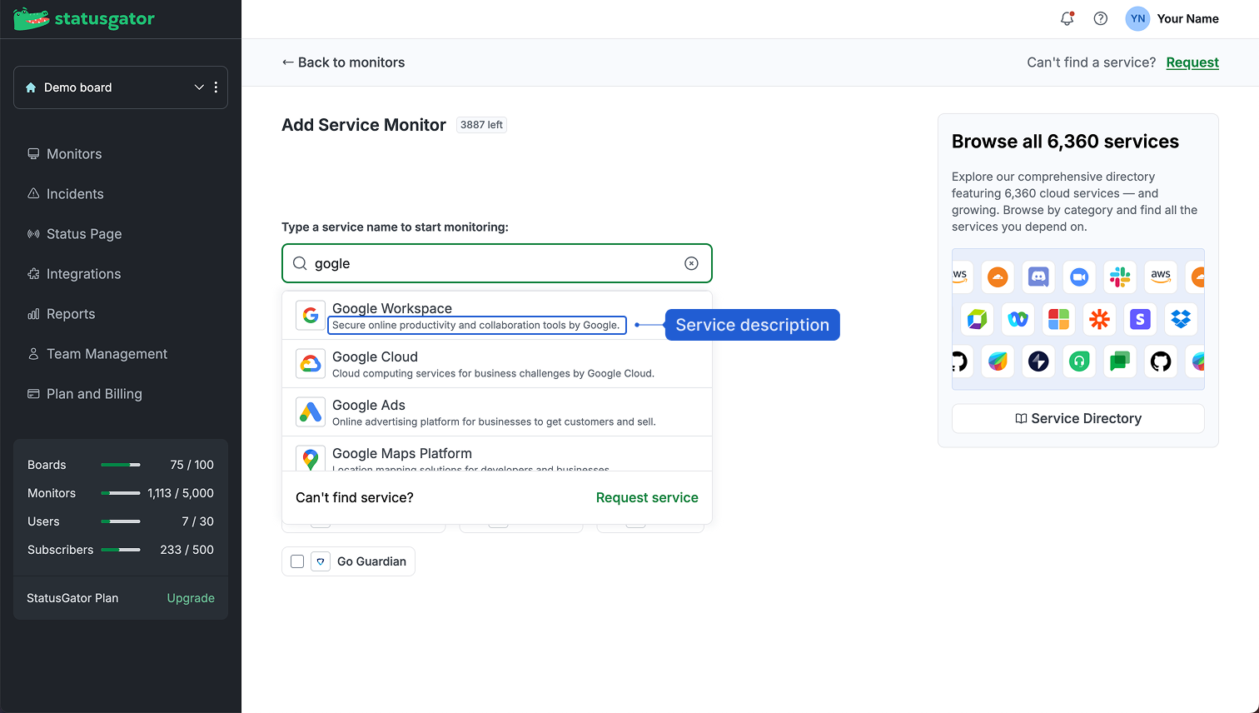This screenshot has height=713, width=1259.
Task: Check the Go Guardian checkbox
Action: point(297,561)
